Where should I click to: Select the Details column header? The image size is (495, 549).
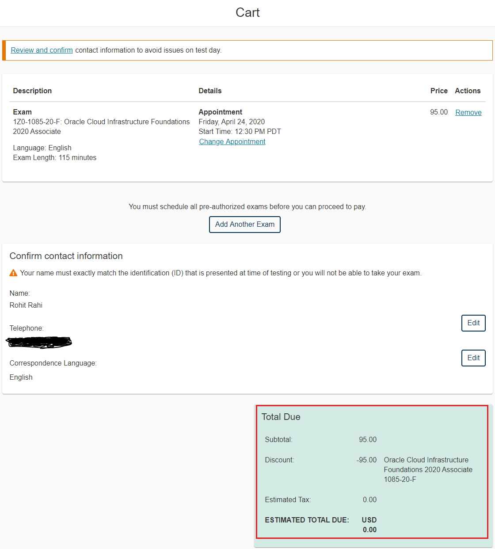tap(210, 91)
